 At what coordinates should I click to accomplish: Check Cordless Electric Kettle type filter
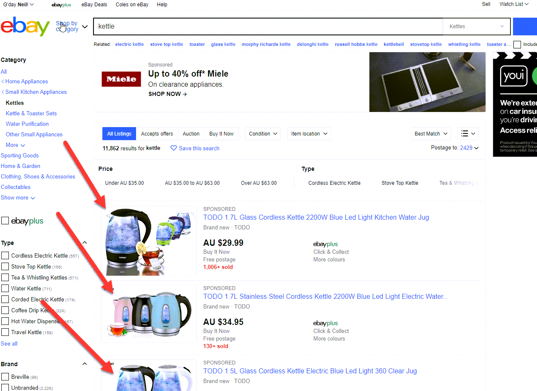(5, 255)
